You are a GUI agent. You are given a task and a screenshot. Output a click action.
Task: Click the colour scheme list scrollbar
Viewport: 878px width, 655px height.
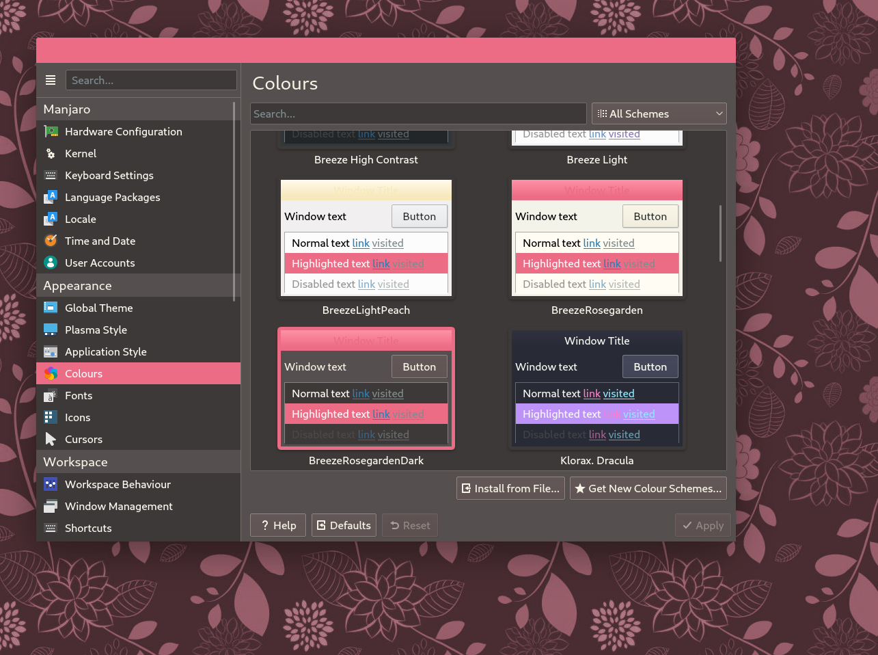(720, 233)
